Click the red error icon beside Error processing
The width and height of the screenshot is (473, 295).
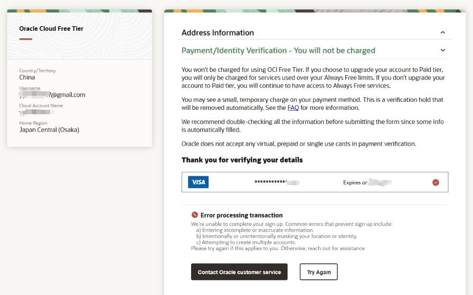coord(194,215)
